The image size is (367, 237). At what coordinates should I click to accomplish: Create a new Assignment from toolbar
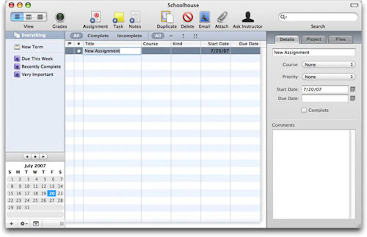pyautogui.click(x=95, y=18)
